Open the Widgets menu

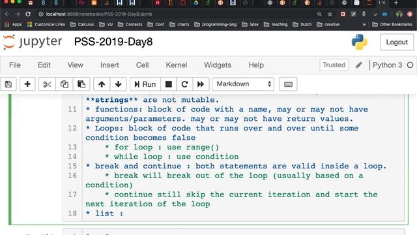[x=218, y=65]
